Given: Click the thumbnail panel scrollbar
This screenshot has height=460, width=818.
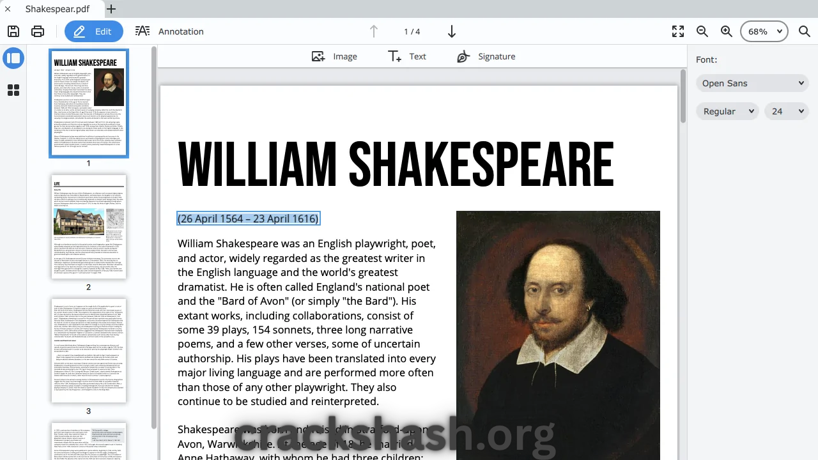Looking at the screenshot, I should click(x=153, y=236).
